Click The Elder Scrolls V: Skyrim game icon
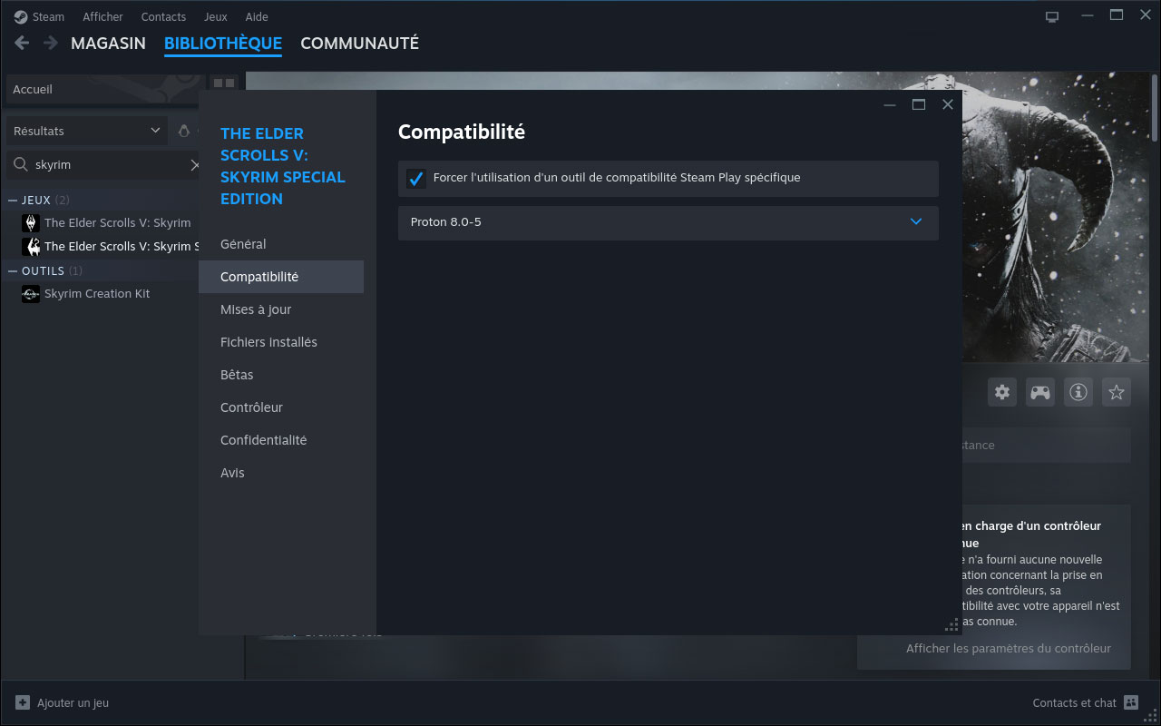The width and height of the screenshot is (1161, 726). [x=31, y=223]
